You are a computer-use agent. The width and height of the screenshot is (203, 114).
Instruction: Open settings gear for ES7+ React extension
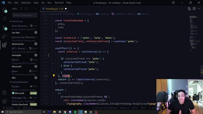click(x=36, y=55)
